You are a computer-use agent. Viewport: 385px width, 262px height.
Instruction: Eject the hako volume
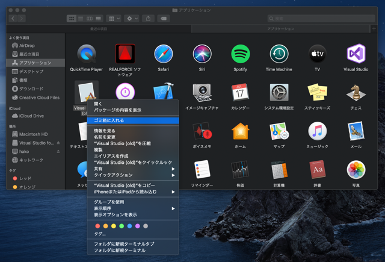coord(58,151)
